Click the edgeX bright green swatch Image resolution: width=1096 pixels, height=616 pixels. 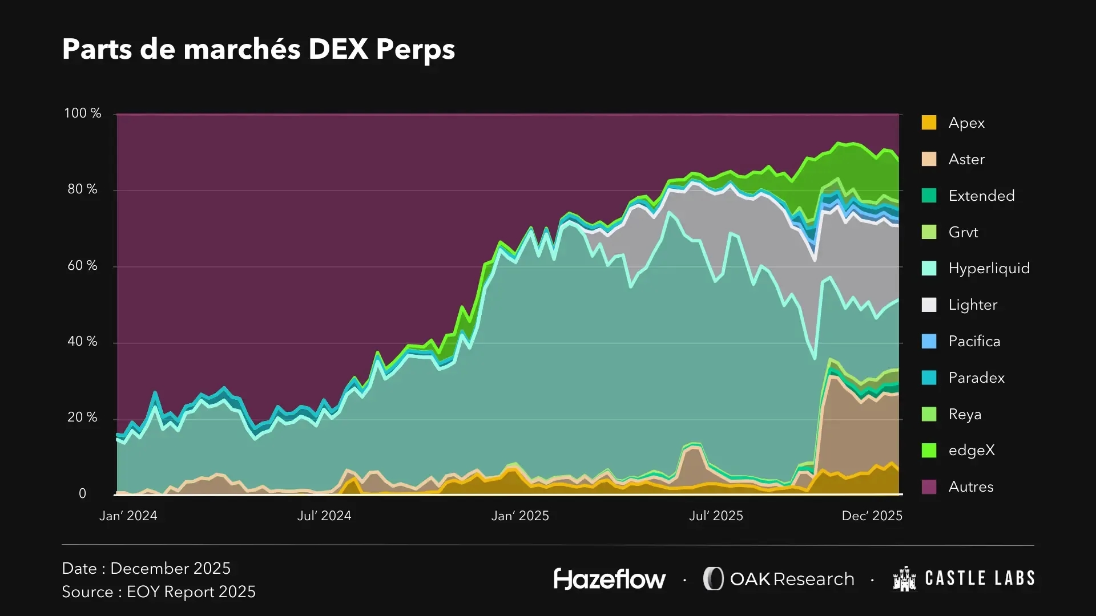tap(929, 450)
